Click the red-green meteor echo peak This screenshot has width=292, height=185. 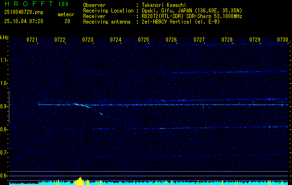tap(80, 105)
